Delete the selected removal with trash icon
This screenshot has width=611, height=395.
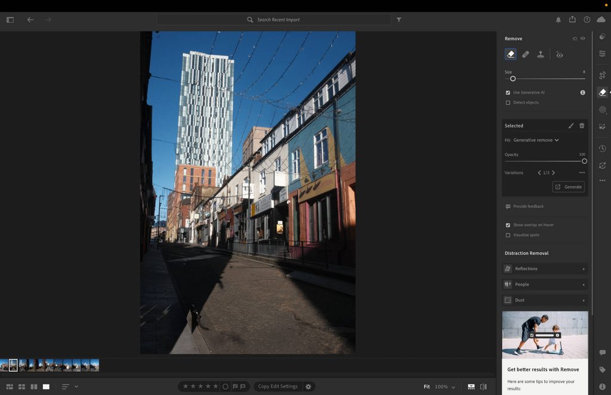[582, 125]
